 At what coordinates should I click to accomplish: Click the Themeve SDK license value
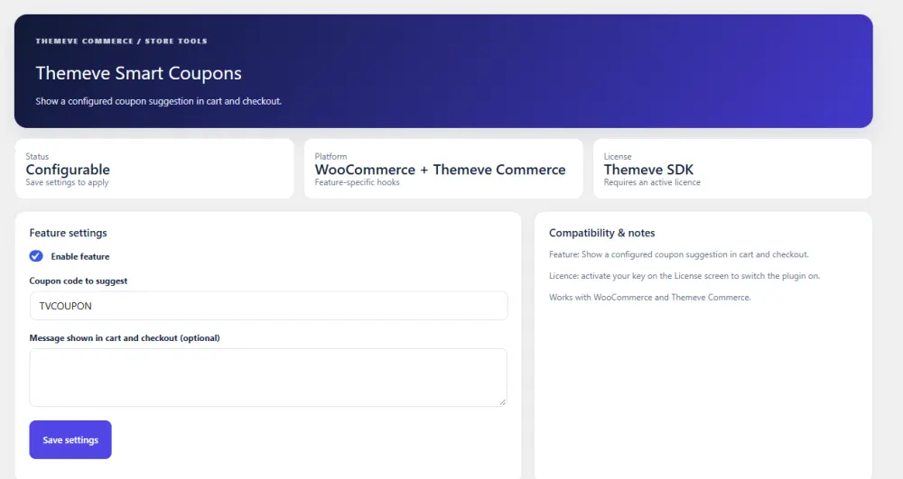tap(648, 170)
